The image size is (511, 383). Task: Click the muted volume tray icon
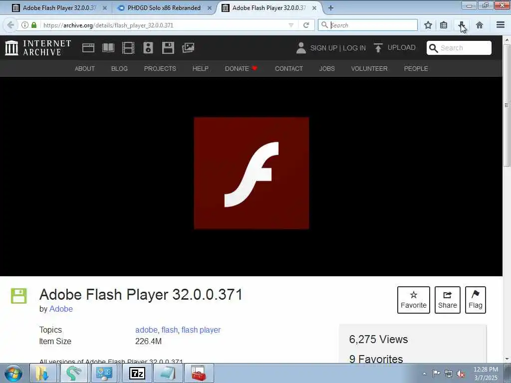tap(461, 374)
